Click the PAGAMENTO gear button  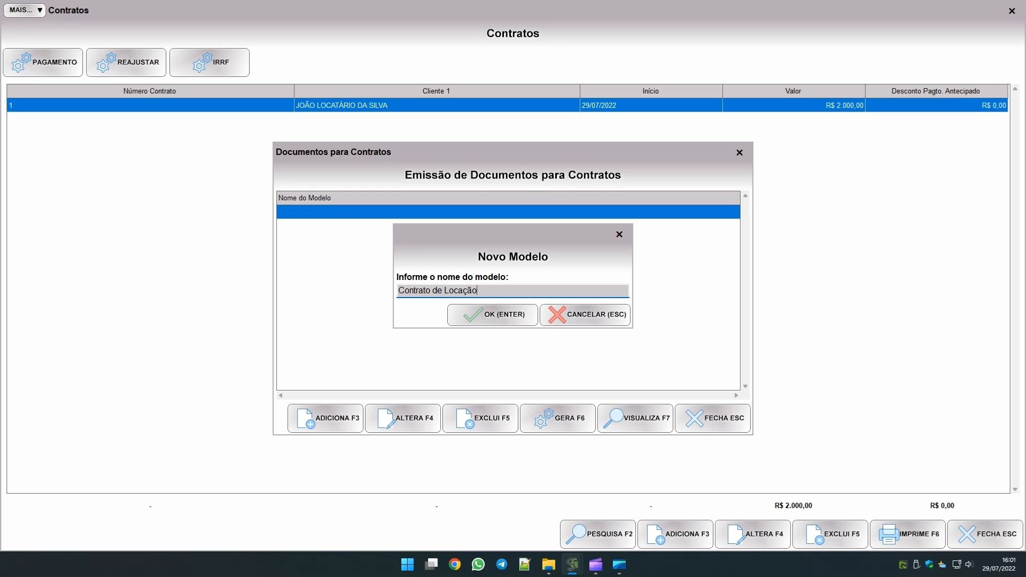(x=43, y=63)
